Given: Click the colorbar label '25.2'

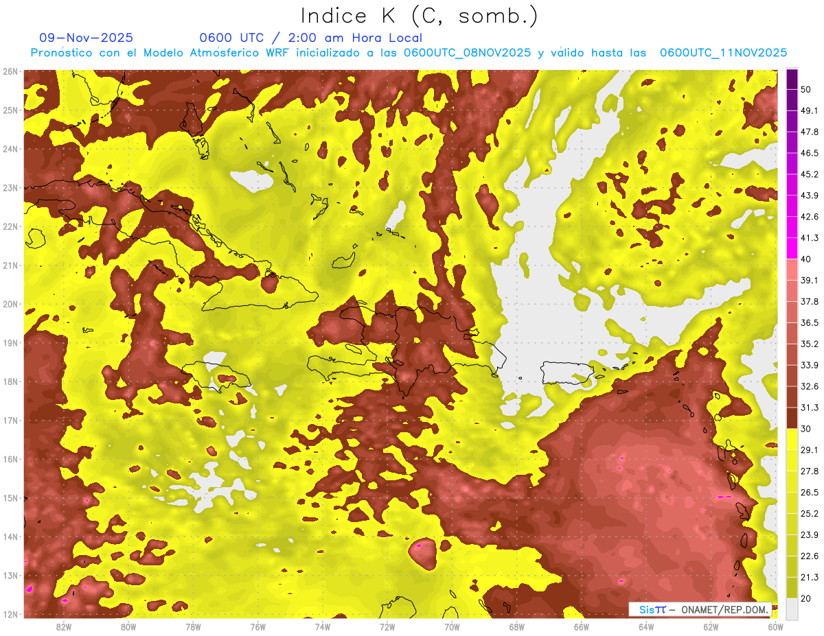Looking at the screenshot, I should click(x=810, y=514).
